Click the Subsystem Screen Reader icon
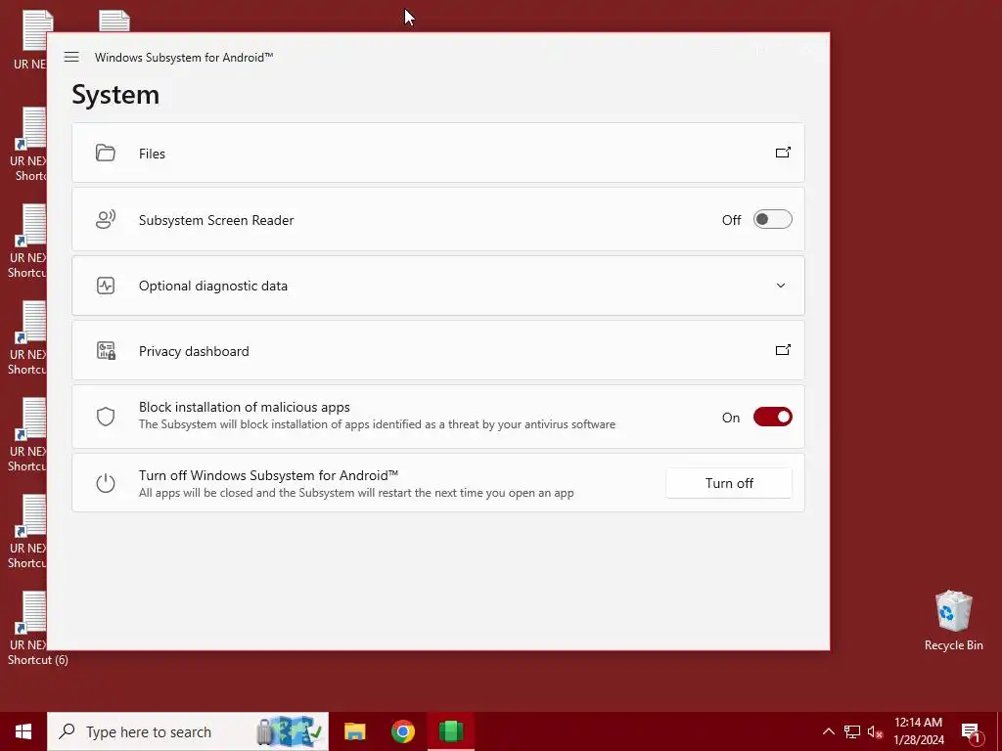The image size is (1002, 751). click(x=106, y=220)
